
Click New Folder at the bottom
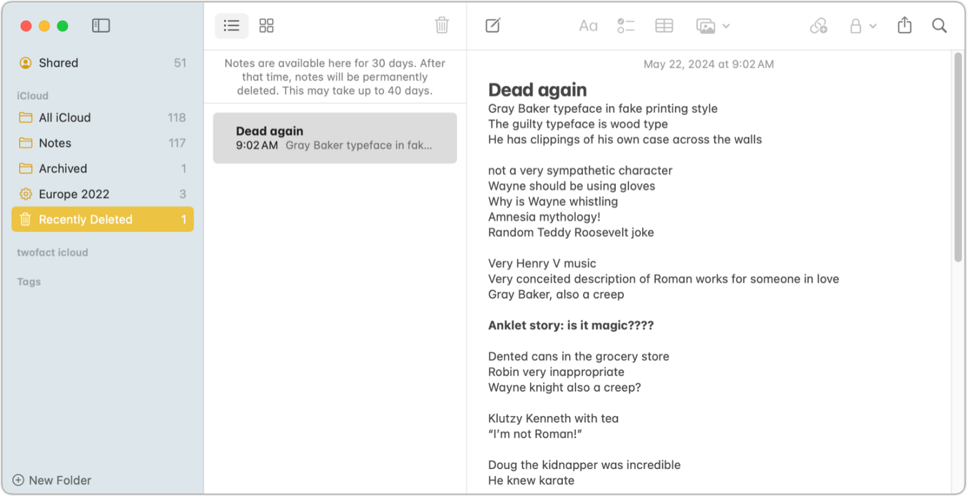tap(52, 480)
